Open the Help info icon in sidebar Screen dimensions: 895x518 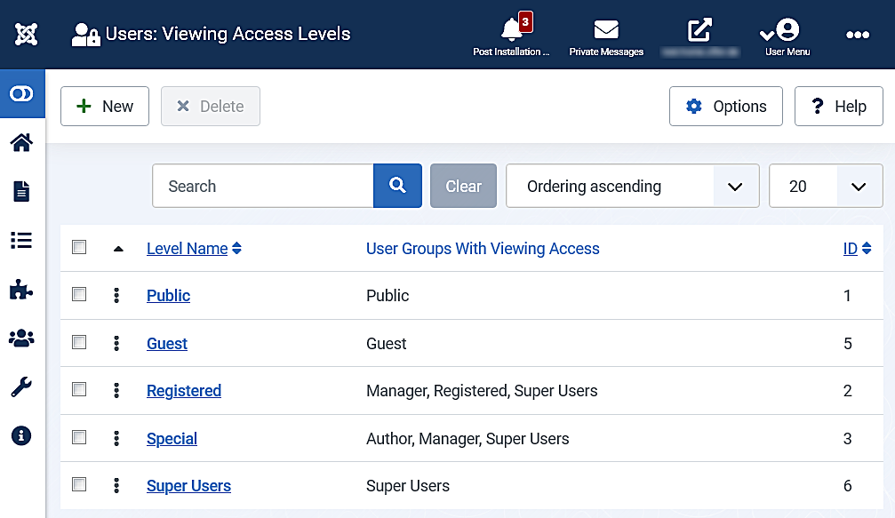point(22,435)
